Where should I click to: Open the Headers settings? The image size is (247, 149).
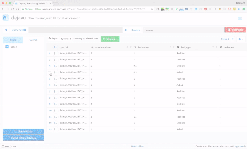[x=135, y=30]
